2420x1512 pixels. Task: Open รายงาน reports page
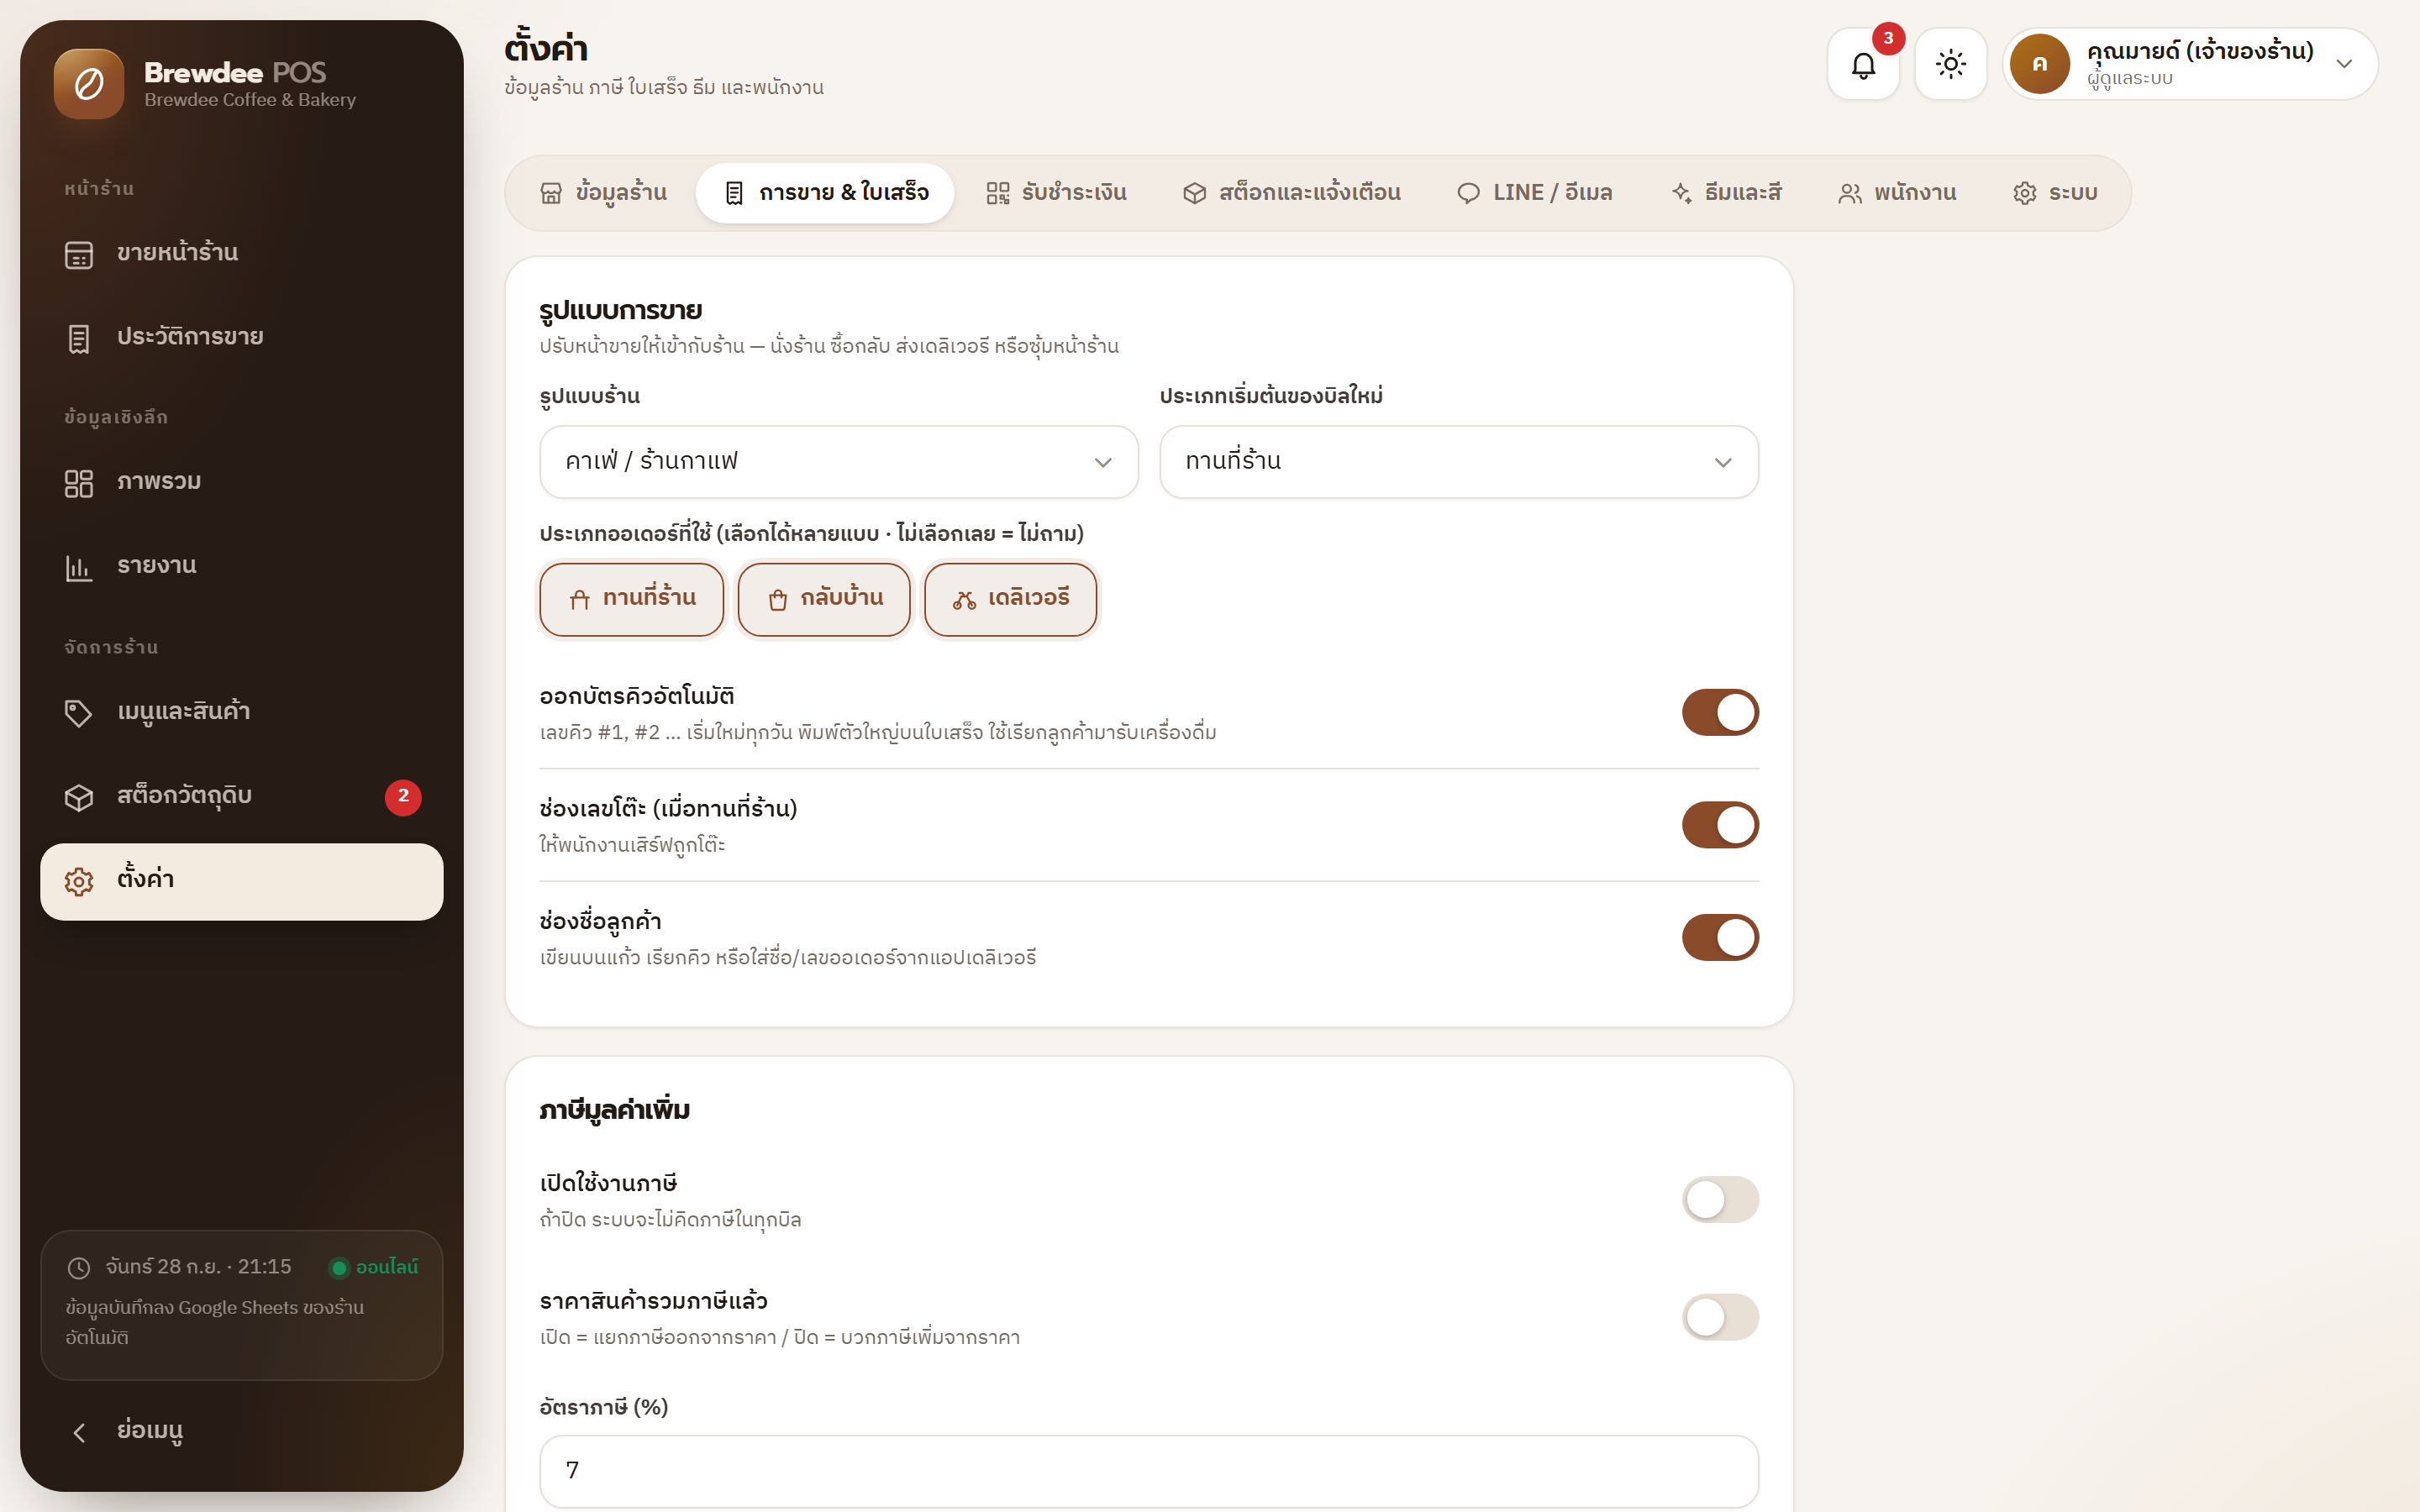click(x=241, y=566)
